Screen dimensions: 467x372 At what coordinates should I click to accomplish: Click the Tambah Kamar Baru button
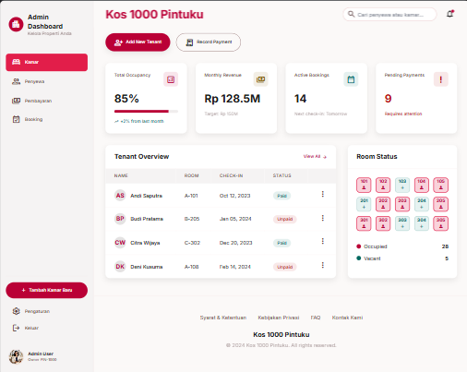tap(47, 290)
